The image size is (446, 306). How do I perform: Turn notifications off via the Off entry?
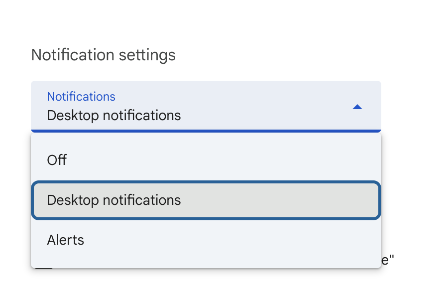coord(57,160)
